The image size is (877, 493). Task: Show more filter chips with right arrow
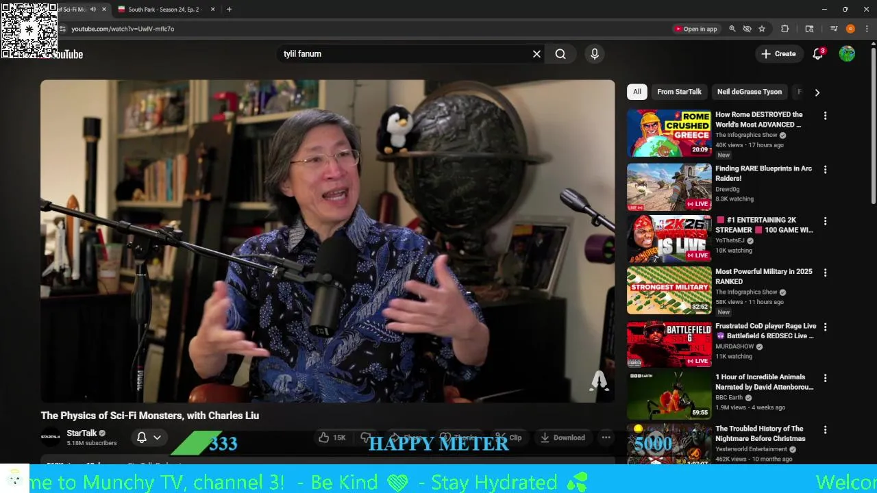coord(817,92)
